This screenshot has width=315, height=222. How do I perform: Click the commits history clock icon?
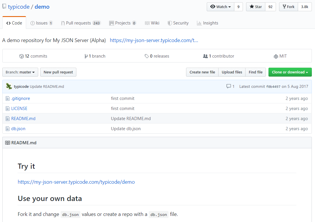point(22,56)
